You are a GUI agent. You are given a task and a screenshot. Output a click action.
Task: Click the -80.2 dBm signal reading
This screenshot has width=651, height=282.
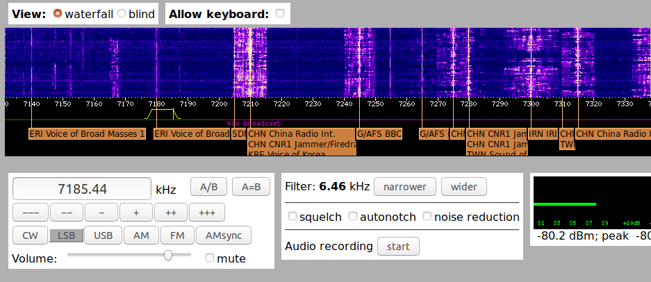point(563,236)
